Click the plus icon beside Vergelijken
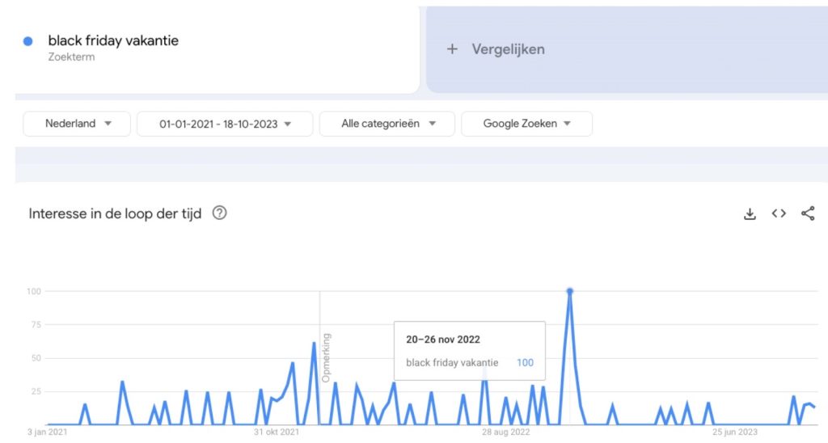The width and height of the screenshot is (828, 443). pyautogui.click(x=452, y=49)
